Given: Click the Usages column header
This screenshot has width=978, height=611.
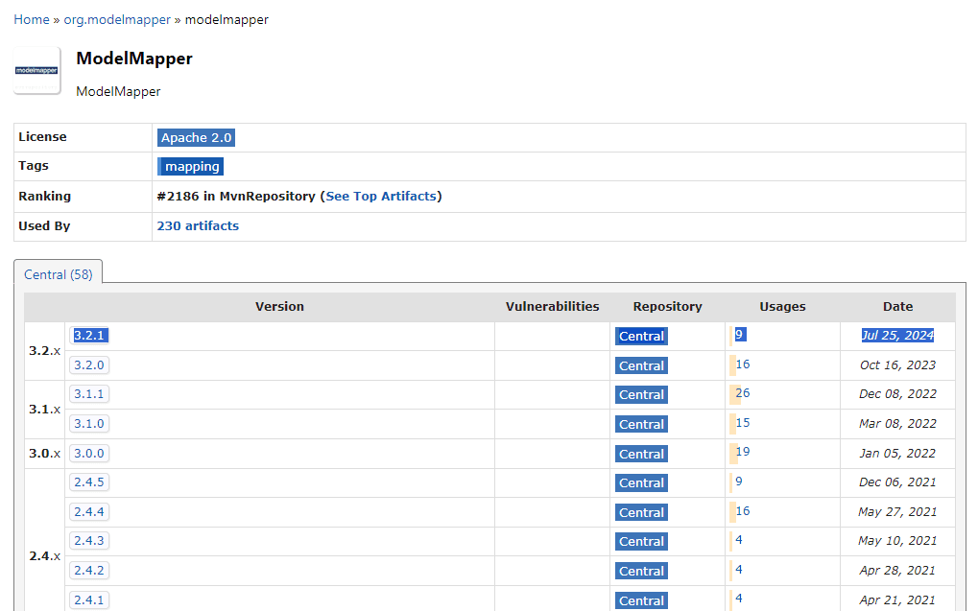Looking at the screenshot, I should click(x=782, y=307).
